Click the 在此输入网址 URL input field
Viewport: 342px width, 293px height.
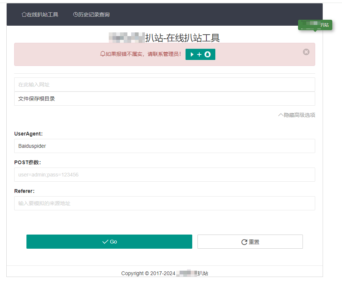tap(164, 85)
